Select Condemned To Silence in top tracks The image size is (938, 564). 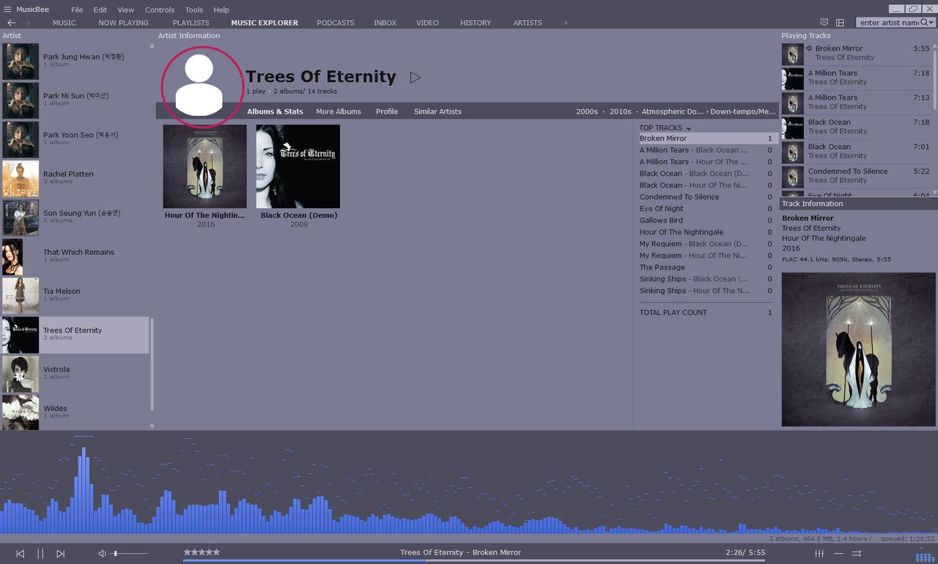click(x=705, y=197)
